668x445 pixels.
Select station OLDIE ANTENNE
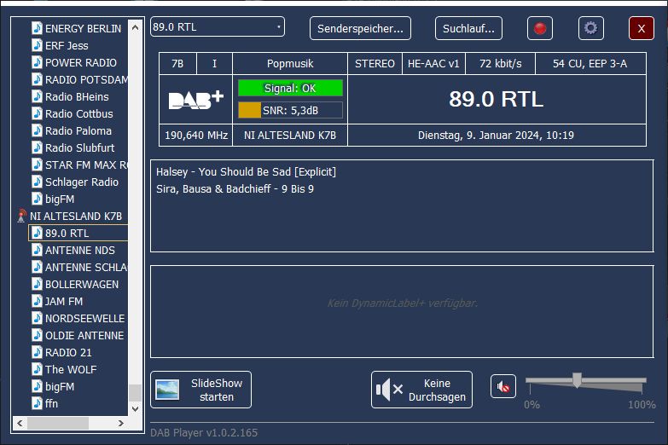(84, 335)
